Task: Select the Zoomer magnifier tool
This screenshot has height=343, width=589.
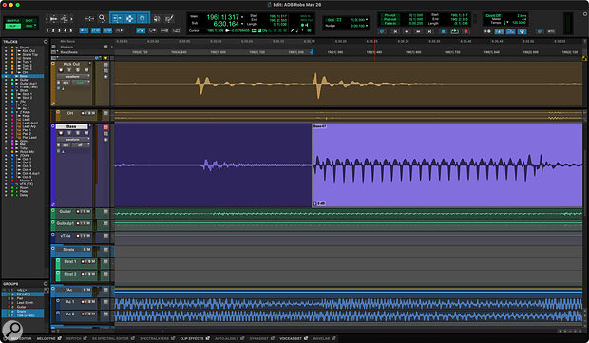Action: point(102,18)
